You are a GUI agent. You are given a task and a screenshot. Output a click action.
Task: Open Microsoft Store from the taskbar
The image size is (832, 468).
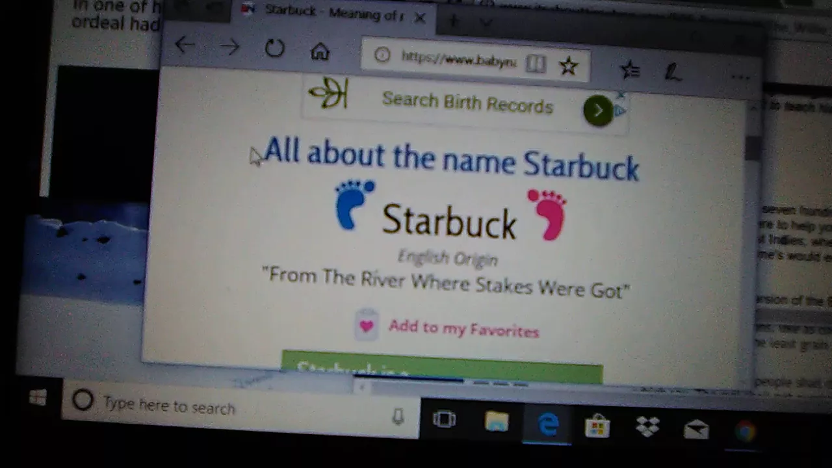(x=597, y=426)
